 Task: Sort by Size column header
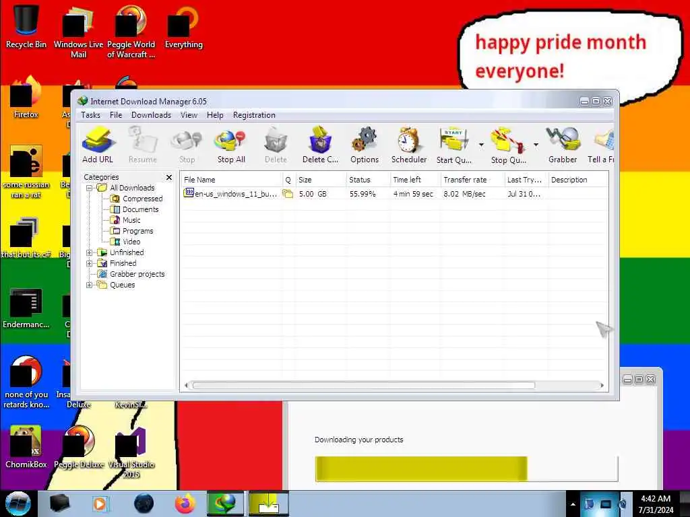[x=320, y=180]
